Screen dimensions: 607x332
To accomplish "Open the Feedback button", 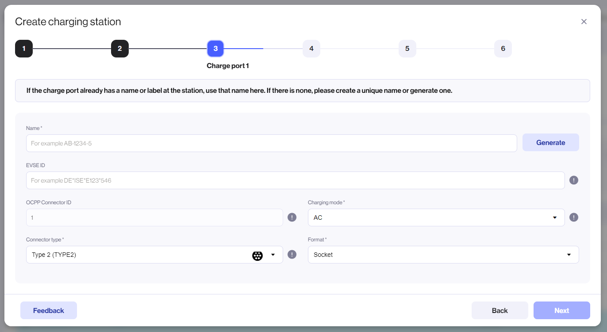I will point(49,310).
